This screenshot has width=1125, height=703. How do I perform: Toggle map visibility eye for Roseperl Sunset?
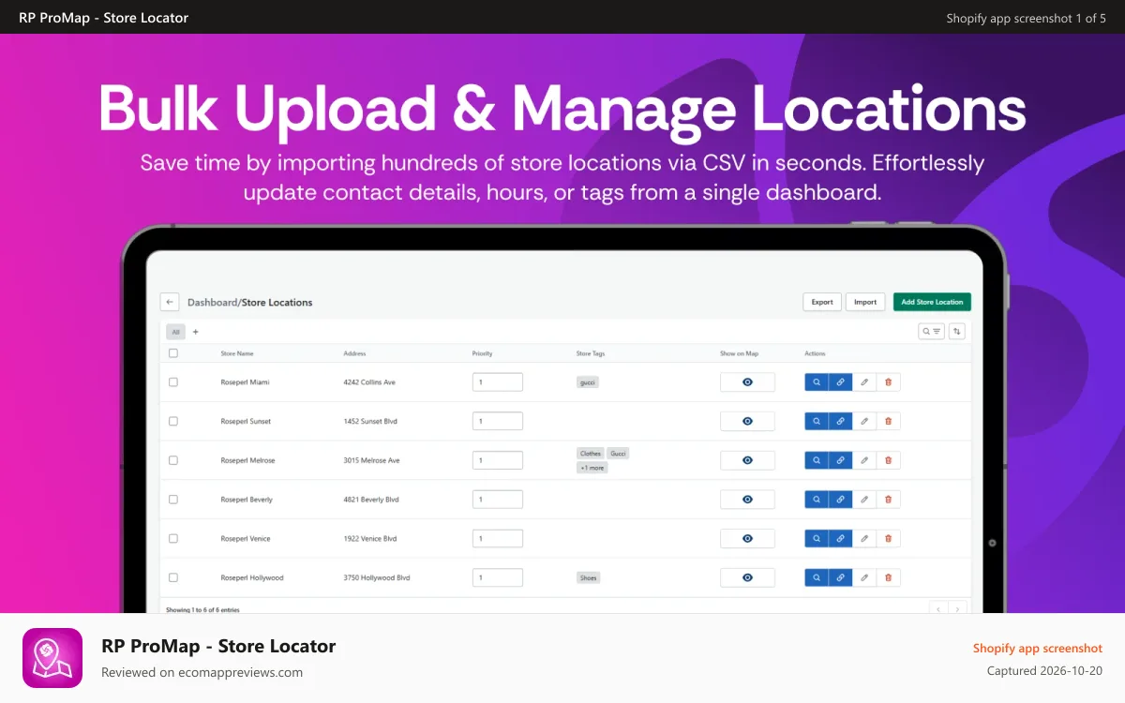point(747,421)
